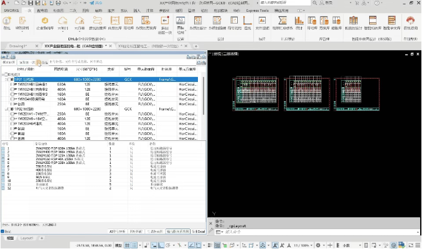Check the box beside 1W103 row
This screenshot has width=422, height=249.
coord(12,94)
